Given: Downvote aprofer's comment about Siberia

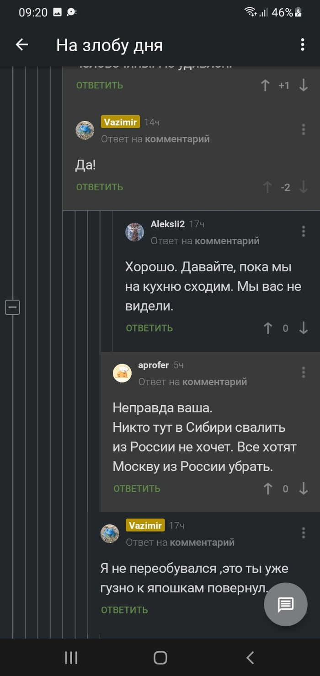Looking at the screenshot, I should tap(304, 488).
